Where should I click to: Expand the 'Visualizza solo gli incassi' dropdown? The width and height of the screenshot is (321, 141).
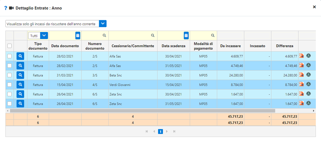pyautogui.click(x=103, y=24)
